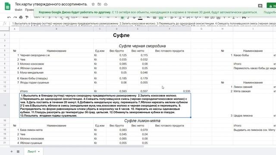Click the Redo icon
Image resolution: width=276 pixels, height=155 pixels.
pos(15,17)
